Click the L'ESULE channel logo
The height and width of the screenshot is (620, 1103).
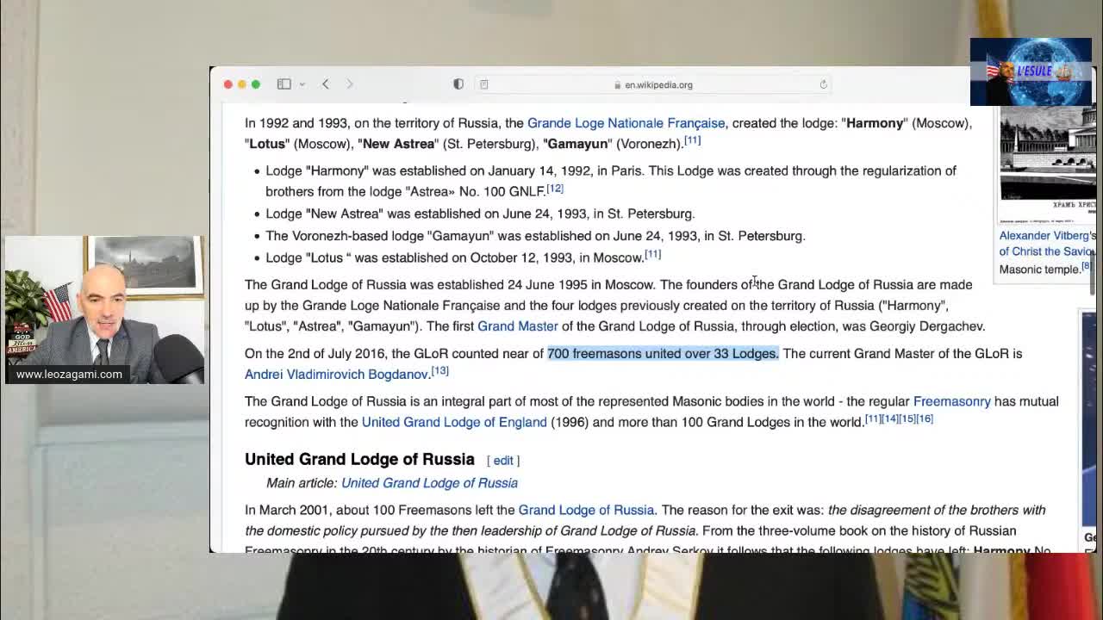coord(1031,71)
